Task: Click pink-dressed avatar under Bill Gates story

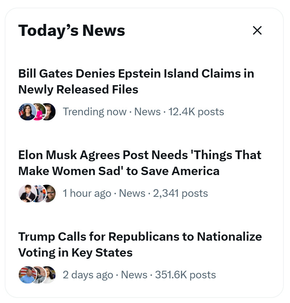Action: click(38, 112)
